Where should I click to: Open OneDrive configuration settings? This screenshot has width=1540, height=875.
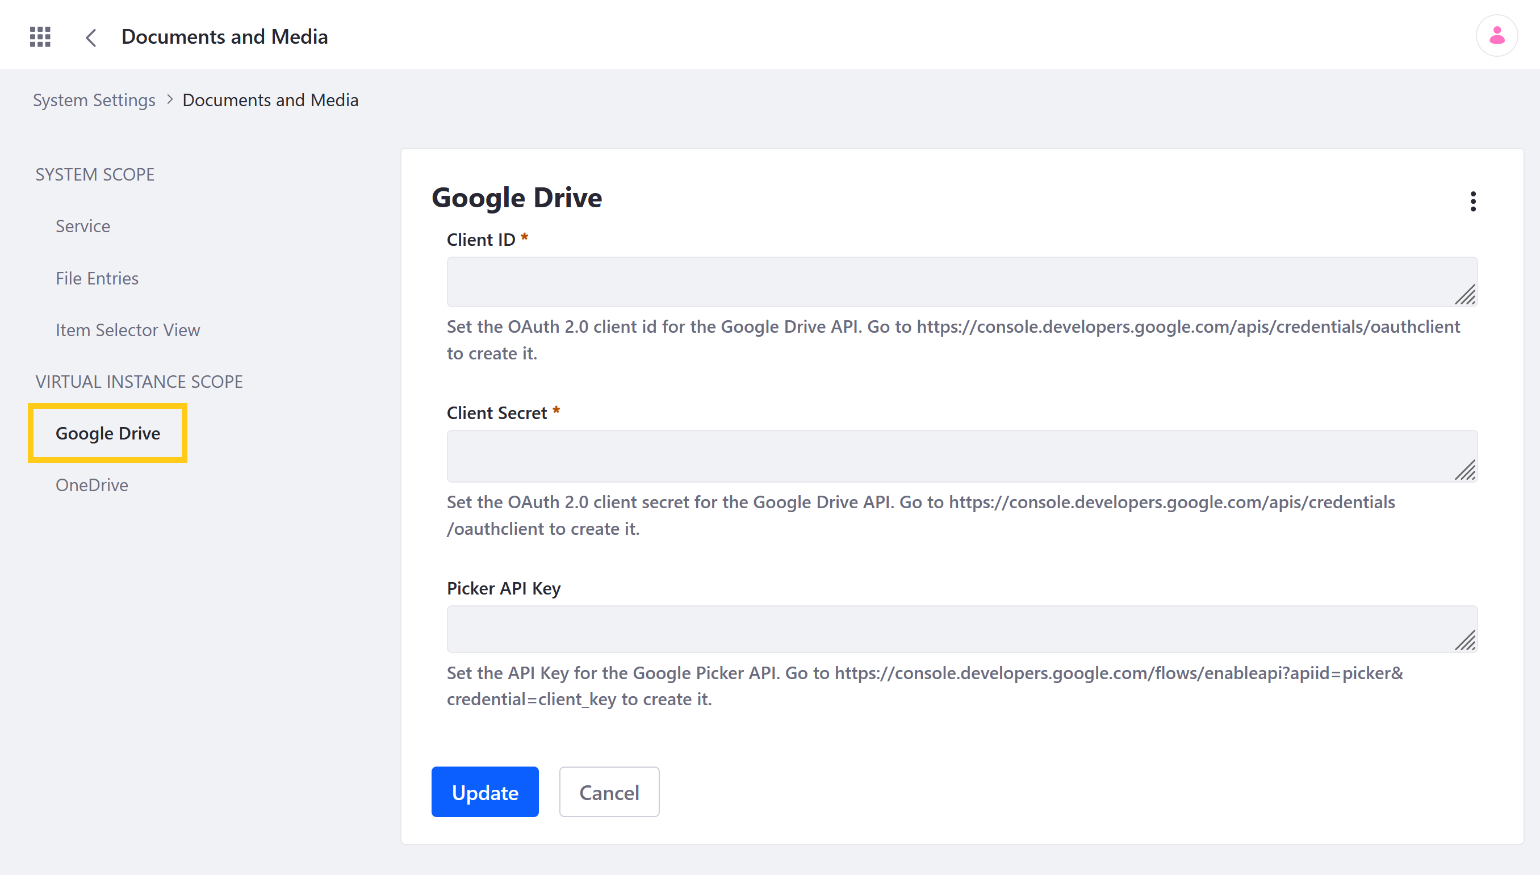coord(92,484)
